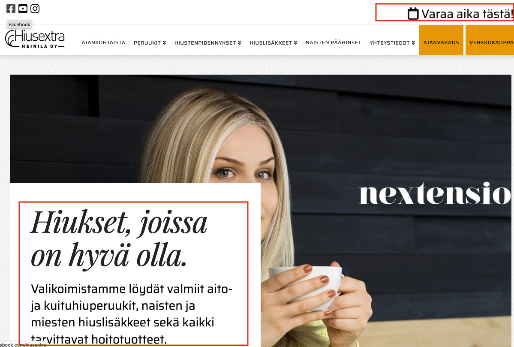
Task: Click the Valikoimistamme löydät paragraph text
Action: (132, 314)
